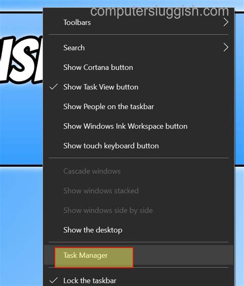Enable Show People on the taskbar

[x=138, y=106]
